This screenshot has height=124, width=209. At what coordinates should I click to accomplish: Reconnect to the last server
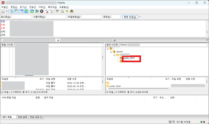point(51,11)
